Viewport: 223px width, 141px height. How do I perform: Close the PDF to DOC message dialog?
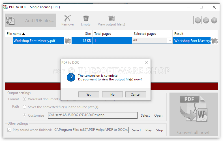tap(146, 63)
